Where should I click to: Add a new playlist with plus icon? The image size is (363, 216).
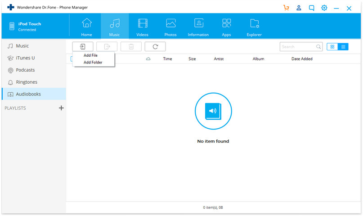[x=61, y=108]
